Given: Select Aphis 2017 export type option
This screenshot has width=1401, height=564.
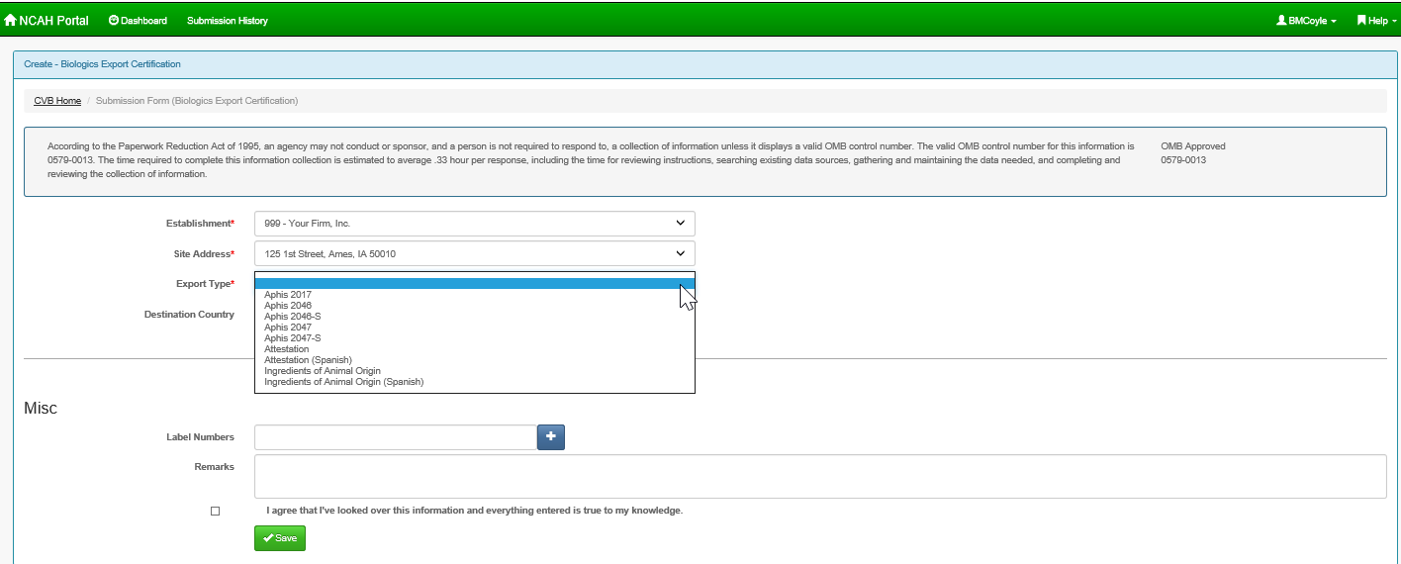Looking at the screenshot, I should 288,295.
